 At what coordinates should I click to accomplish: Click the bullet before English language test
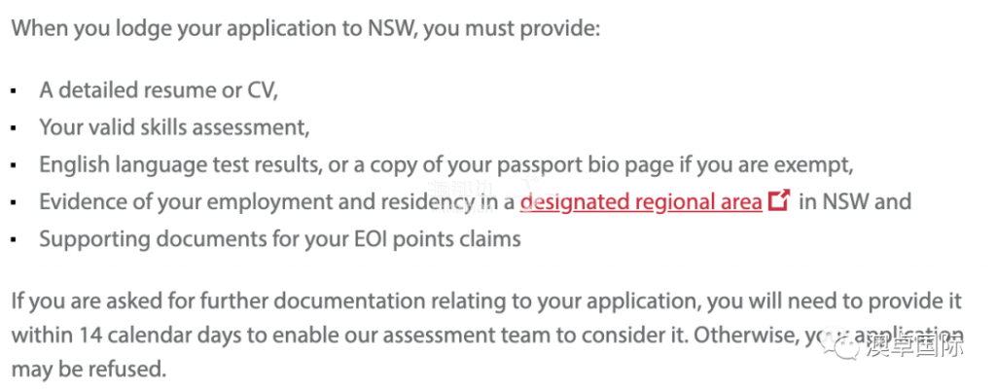pos(14,165)
